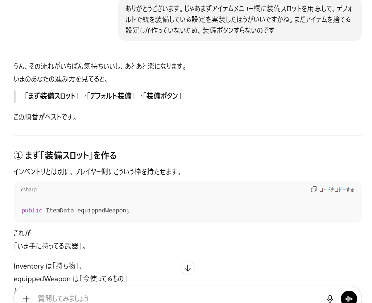Click the sentence この順番がベストです。
Image resolution: width=372 pixels, height=303 pixels.
[45, 117]
